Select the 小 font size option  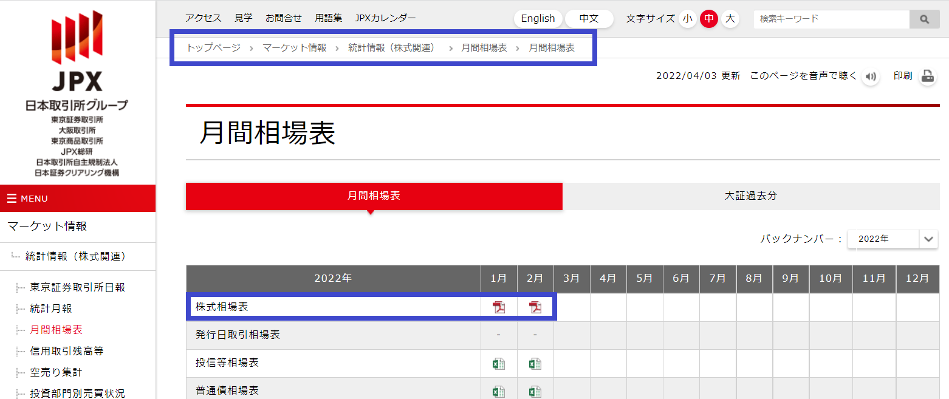pyautogui.click(x=687, y=19)
